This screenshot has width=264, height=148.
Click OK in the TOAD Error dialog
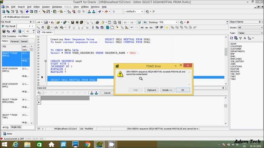(183, 90)
